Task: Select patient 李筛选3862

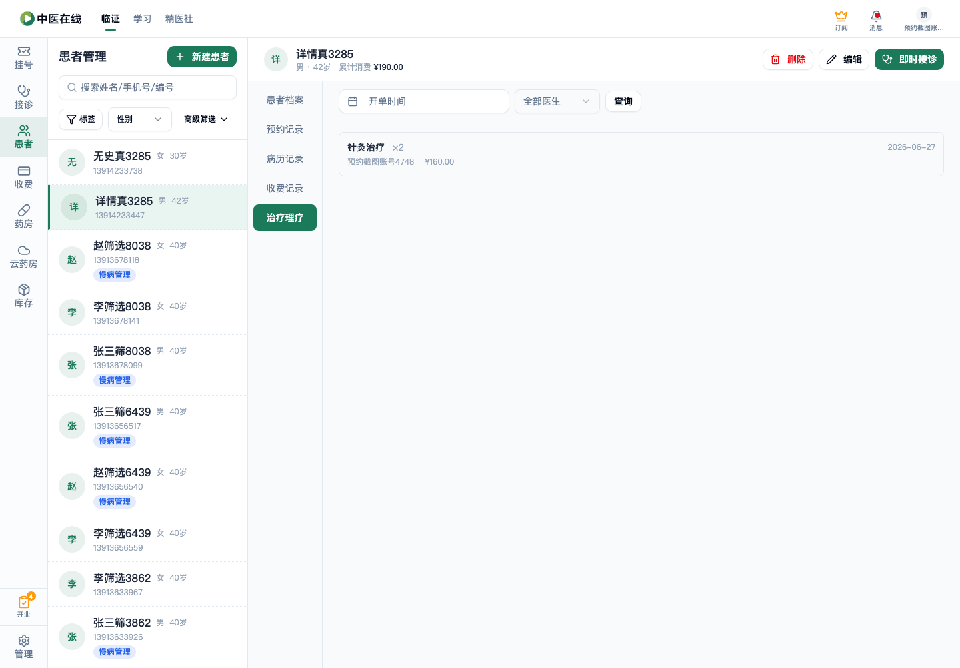Action: pyautogui.click(x=148, y=584)
